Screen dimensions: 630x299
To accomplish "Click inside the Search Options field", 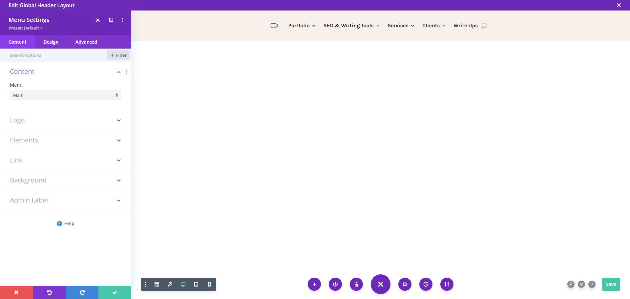I will coord(52,55).
